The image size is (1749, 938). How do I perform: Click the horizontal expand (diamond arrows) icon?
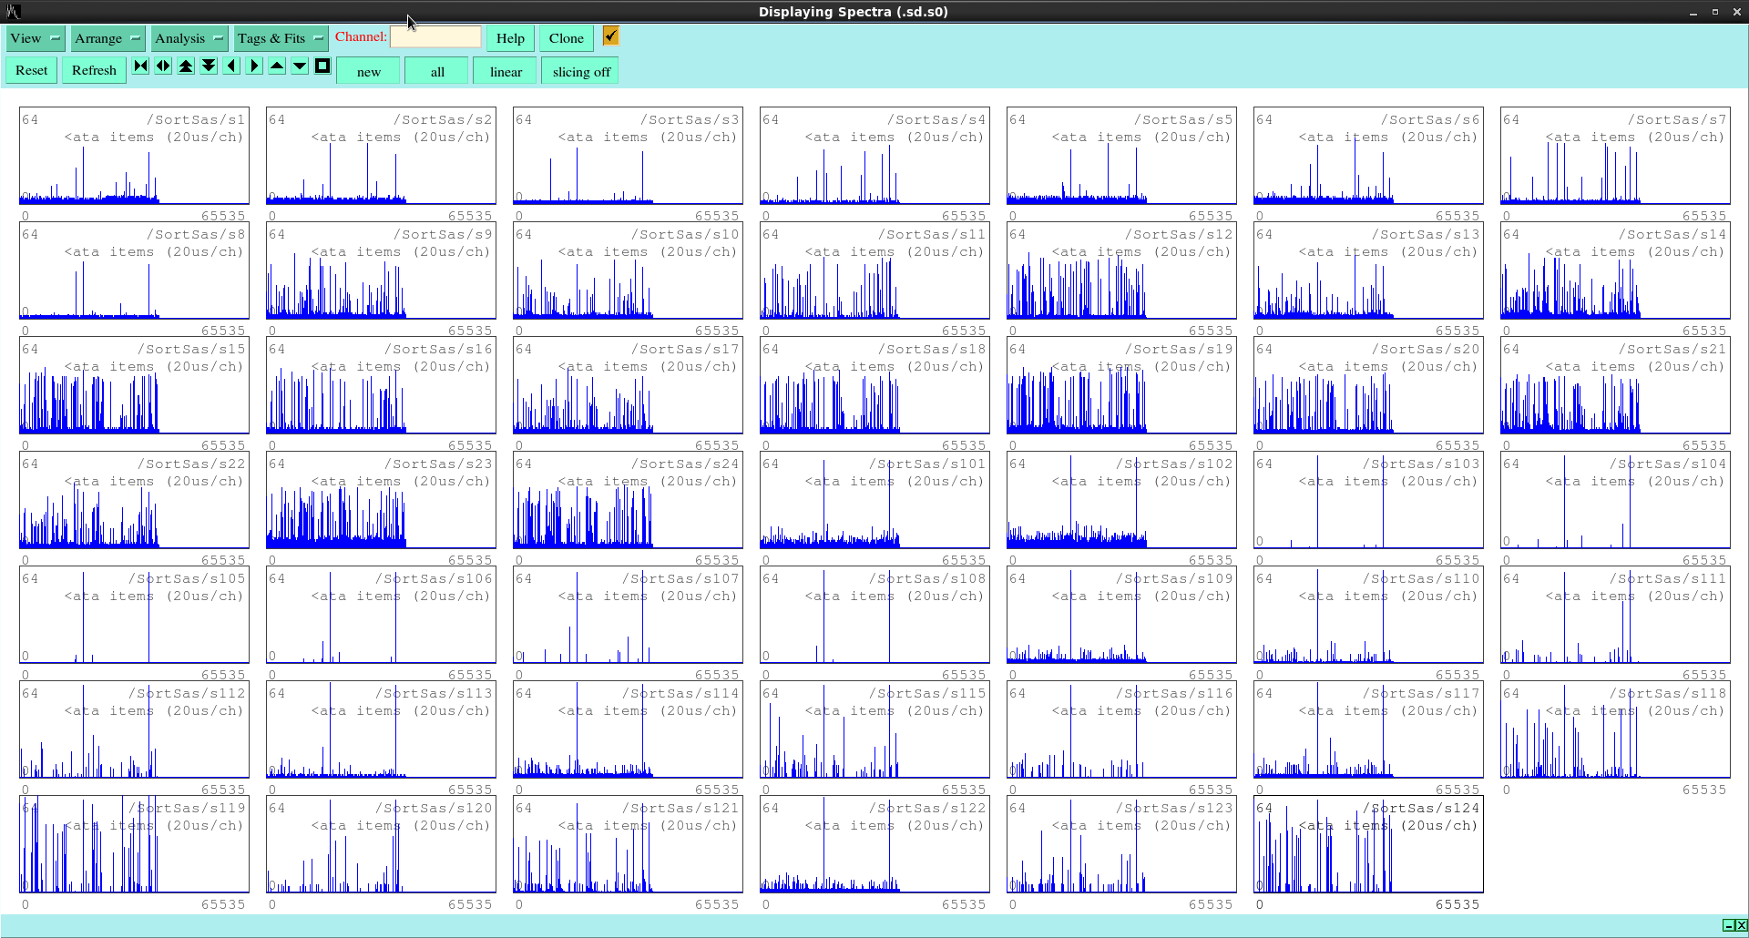click(163, 66)
